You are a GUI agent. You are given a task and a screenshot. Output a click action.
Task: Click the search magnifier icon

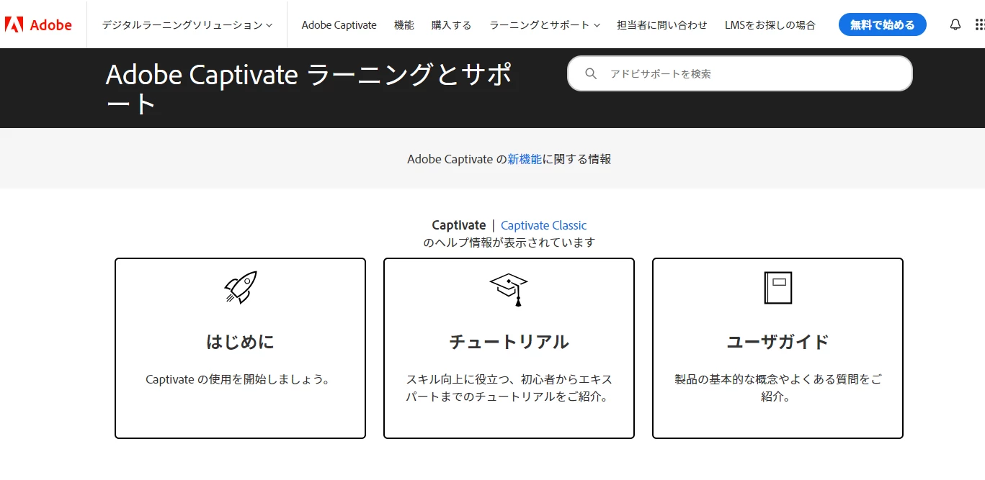[x=591, y=73]
